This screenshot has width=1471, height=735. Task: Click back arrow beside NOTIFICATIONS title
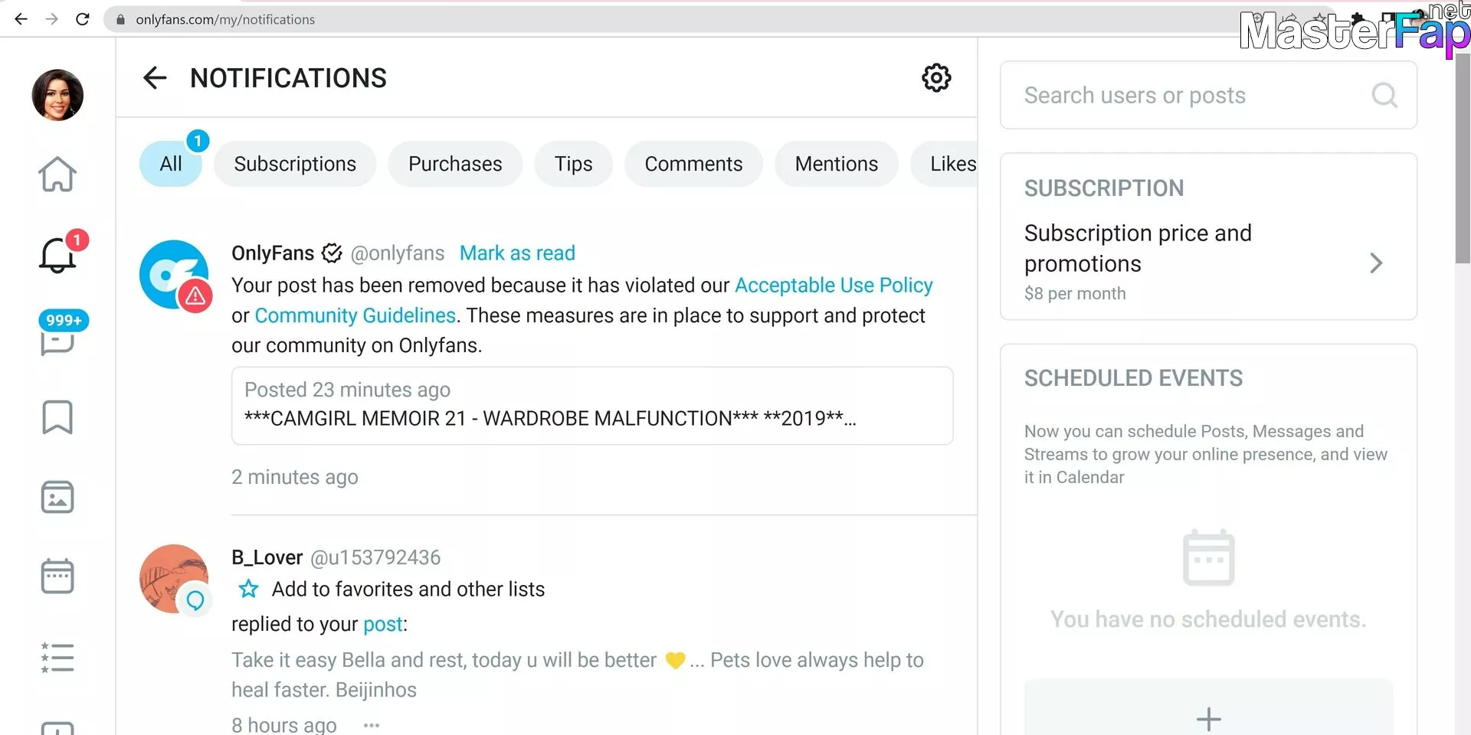click(155, 78)
